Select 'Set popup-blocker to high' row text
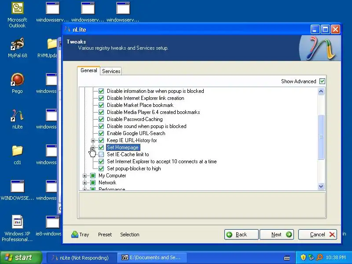 134,169
